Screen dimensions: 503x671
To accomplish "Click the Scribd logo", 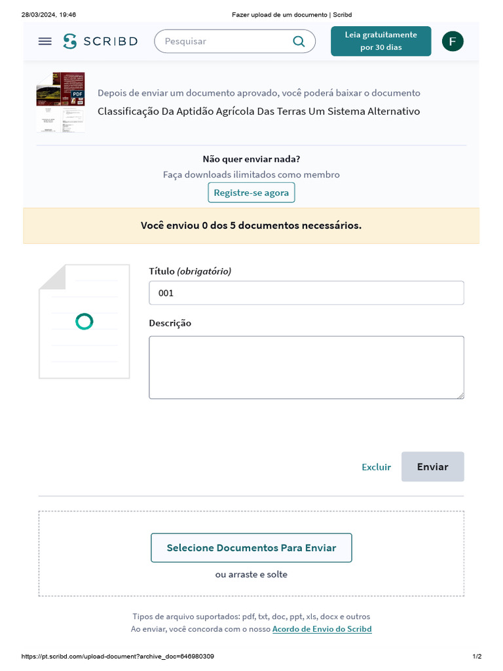I will 100,41.
